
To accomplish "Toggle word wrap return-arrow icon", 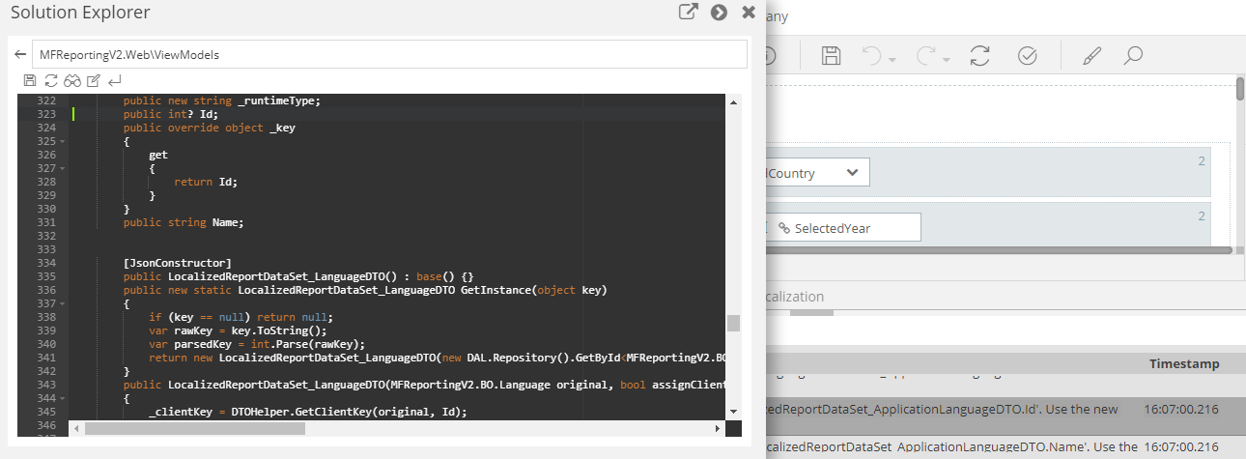I will coord(115,80).
